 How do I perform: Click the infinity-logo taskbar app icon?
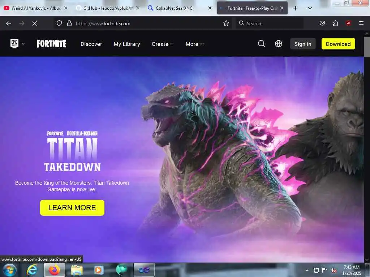(x=144, y=270)
